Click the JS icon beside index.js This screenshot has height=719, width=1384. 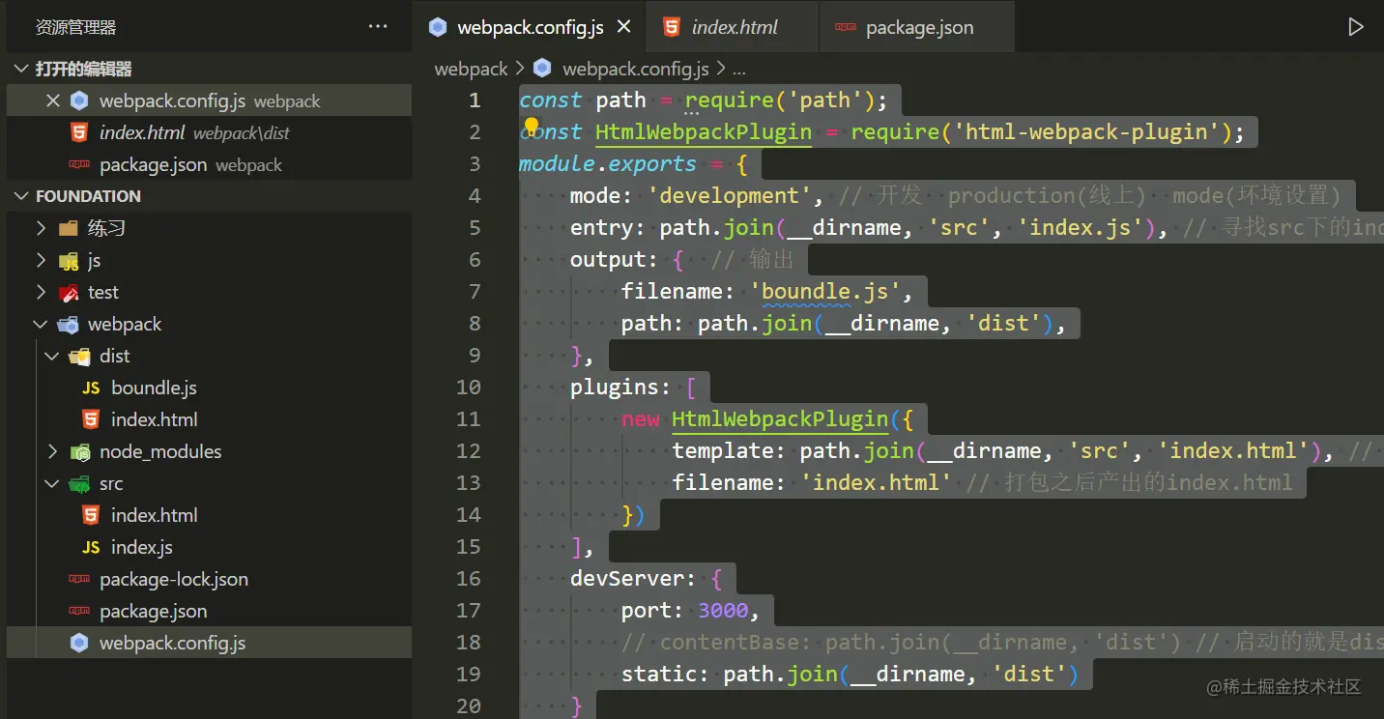pyautogui.click(x=91, y=548)
